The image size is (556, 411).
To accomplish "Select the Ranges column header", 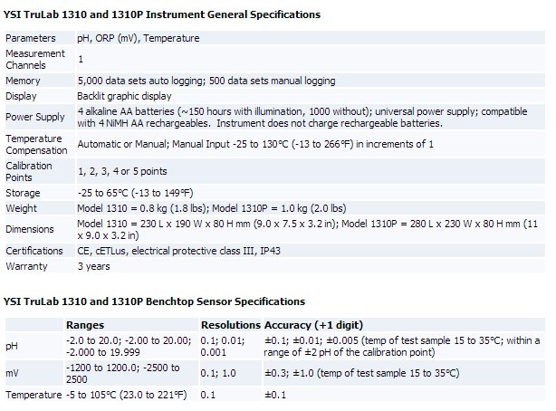I will pos(86,324).
